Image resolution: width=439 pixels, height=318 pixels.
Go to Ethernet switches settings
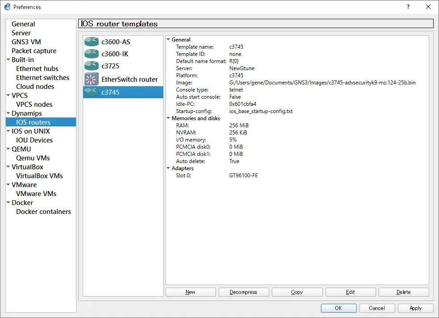[42, 78]
